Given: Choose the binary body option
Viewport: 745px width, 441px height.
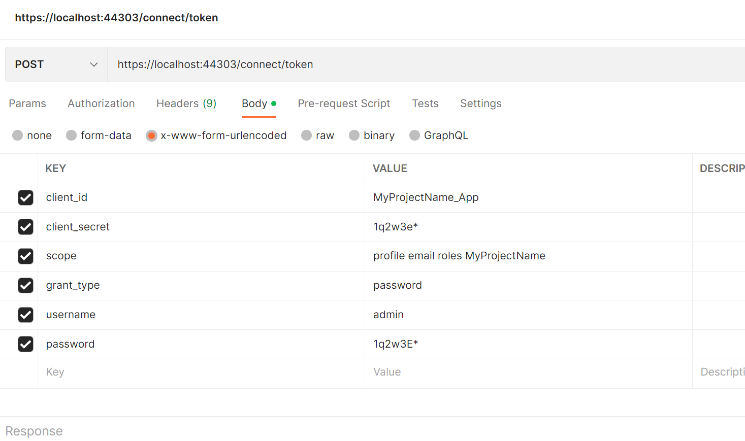Looking at the screenshot, I should (354, 135).
